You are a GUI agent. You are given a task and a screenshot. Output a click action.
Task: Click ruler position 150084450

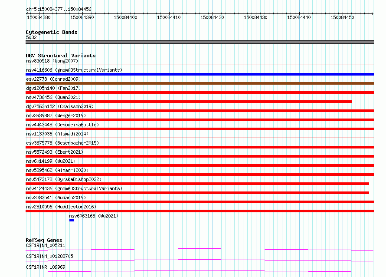coord(342,17)
